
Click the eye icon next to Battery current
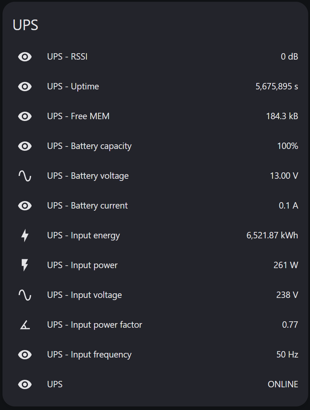pyautogui.click(x=25, y=206)
